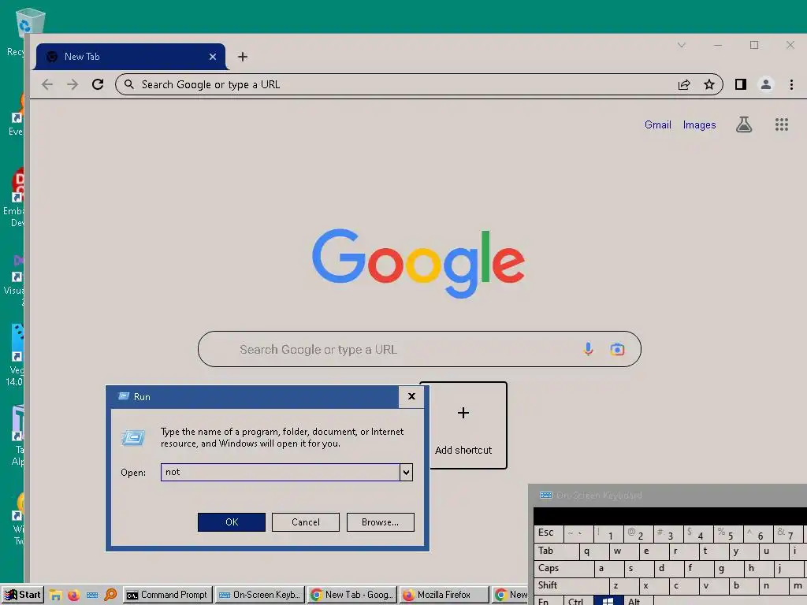Click the 1 key on the On-Screen Keyboard
The image size is (807, 605).
click(608, 533)
